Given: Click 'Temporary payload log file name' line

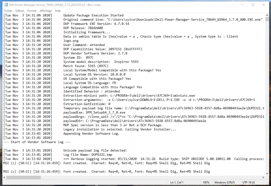Looking at the screenshot, I should [164, 108].
